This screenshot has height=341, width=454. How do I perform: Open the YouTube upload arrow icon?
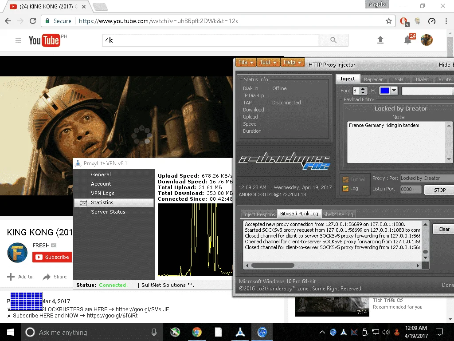coord(380,40)
